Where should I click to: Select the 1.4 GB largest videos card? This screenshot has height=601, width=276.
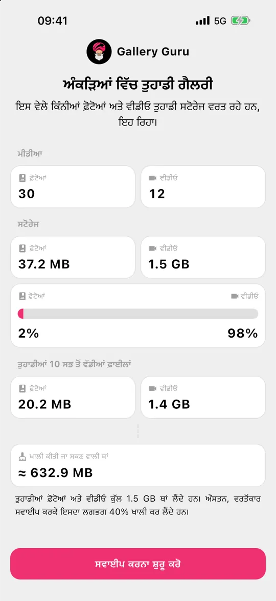click(x=203, y=397)
